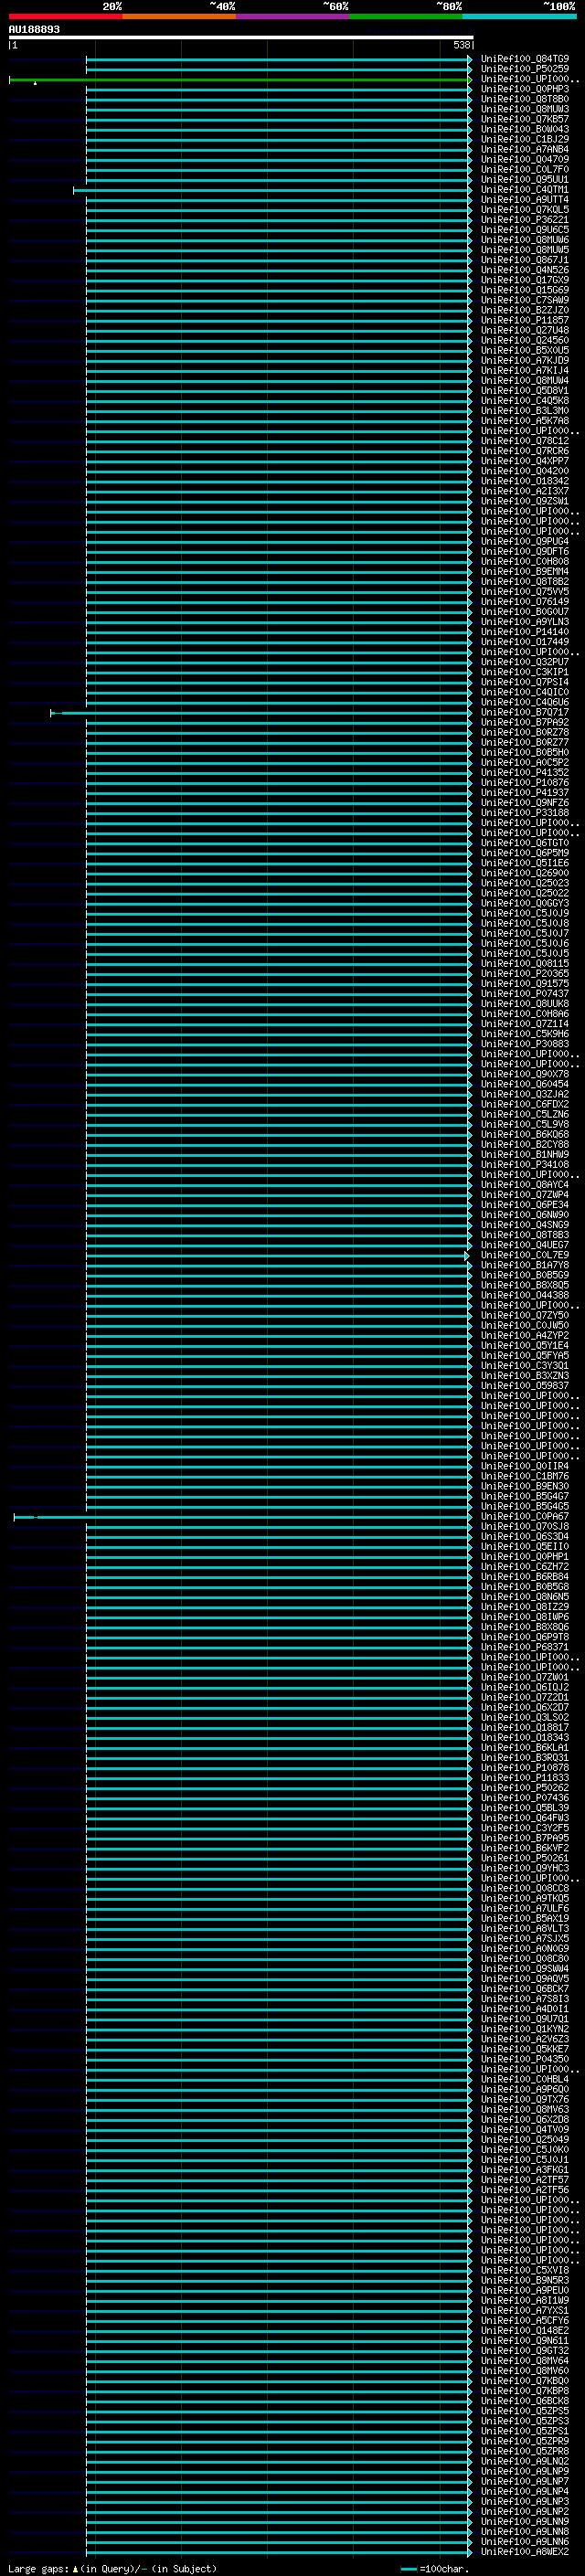This screenshot has height=2576, width=585.
Task: Open hit UniRef100_Q32PU7
Action: pyautogui.click(x=524, y=662)
